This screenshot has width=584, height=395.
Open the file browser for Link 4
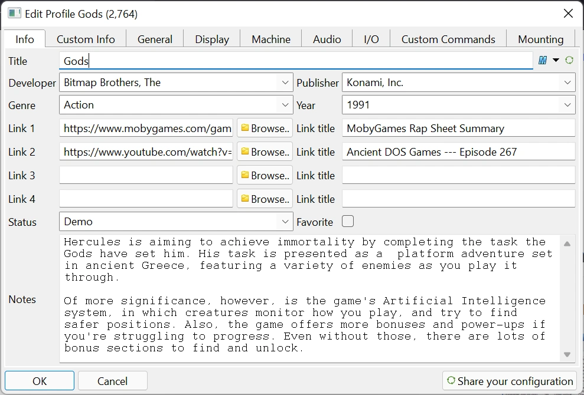tap(265, 199)
